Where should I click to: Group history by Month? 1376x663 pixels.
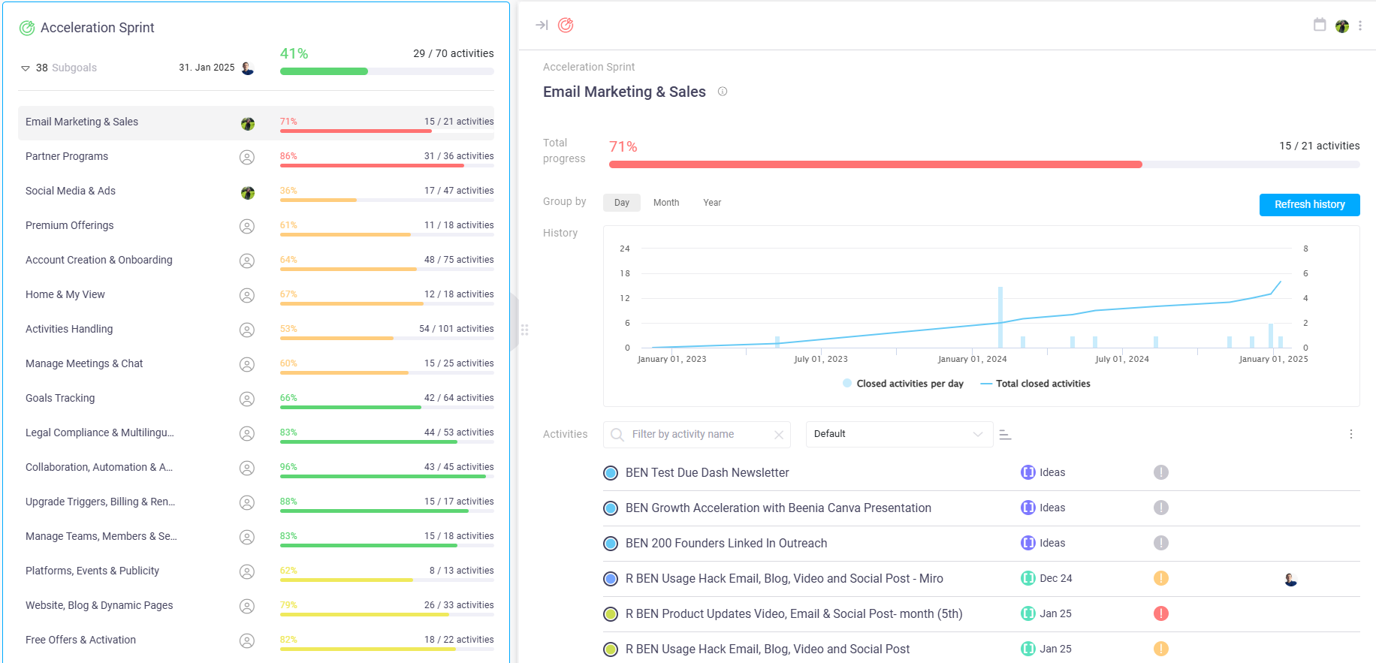(665, 203)
